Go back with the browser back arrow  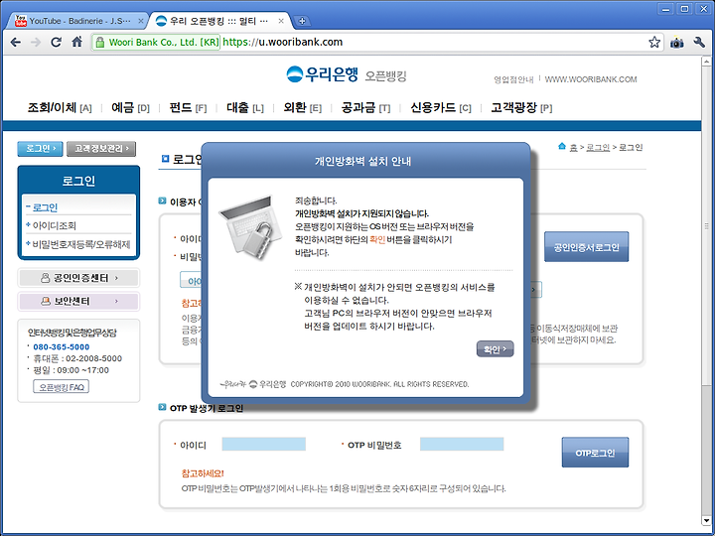tap(16, 43)
